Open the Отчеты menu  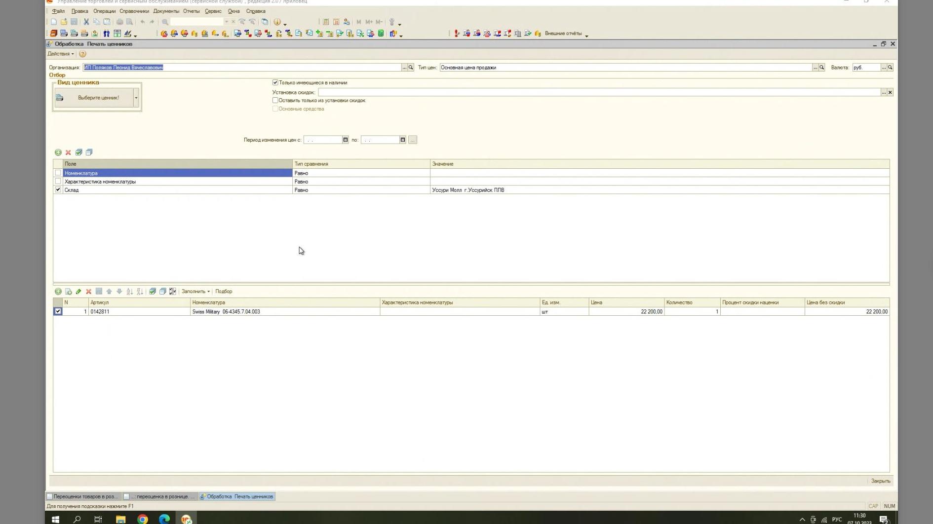(192, 11)
